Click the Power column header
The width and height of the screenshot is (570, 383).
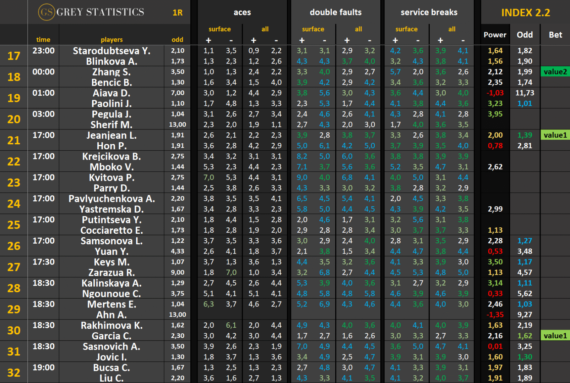tap(495, 35)
